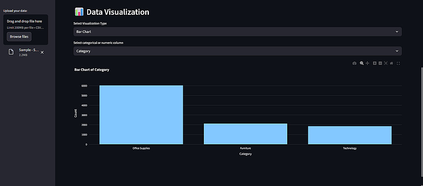Screen dimensions: 423x186
Task: Click the drag and drop file area
Action: [x=26, y=30]
